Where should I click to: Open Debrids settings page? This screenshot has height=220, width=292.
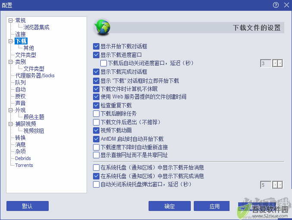pyautogui.click(x=23, y=158)
